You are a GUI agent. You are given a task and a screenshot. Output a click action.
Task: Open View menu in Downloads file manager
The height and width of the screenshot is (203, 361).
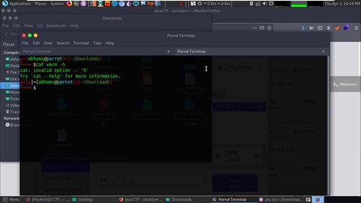[x=28, y=25]
